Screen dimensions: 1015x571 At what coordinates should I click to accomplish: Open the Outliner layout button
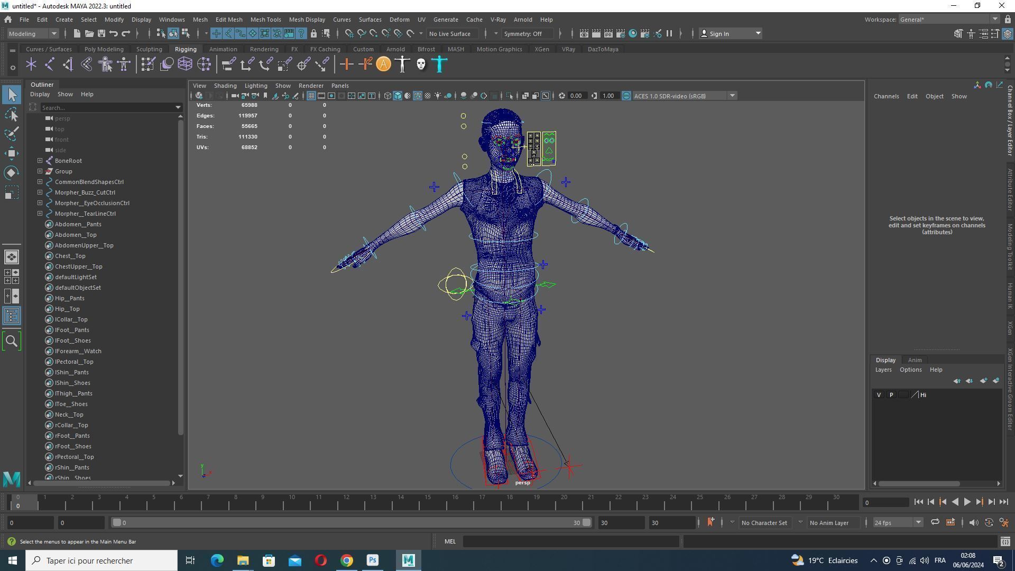coord(12,316)
